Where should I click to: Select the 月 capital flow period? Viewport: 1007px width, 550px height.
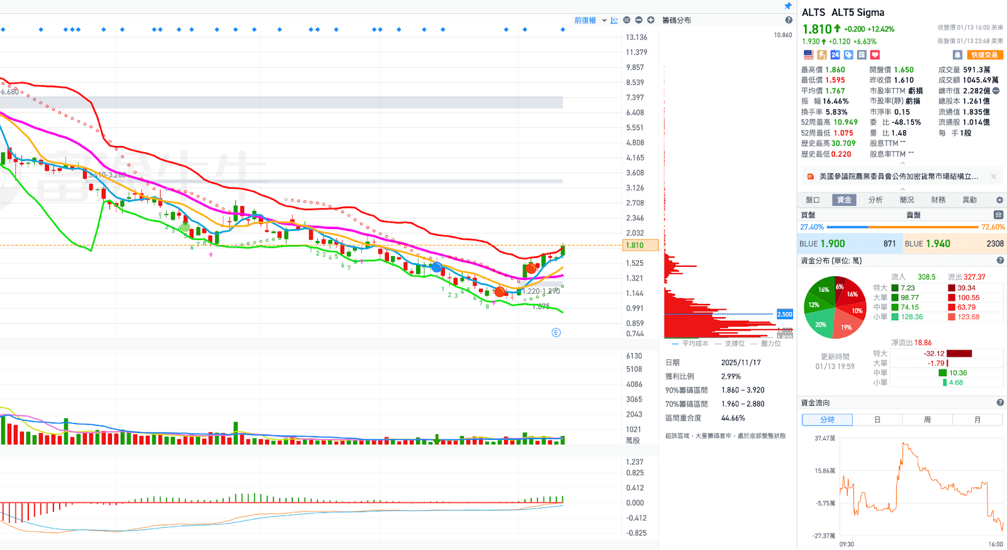(977, 420)
